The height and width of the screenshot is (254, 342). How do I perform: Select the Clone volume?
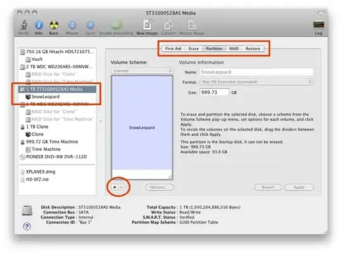tap(58, 134)
